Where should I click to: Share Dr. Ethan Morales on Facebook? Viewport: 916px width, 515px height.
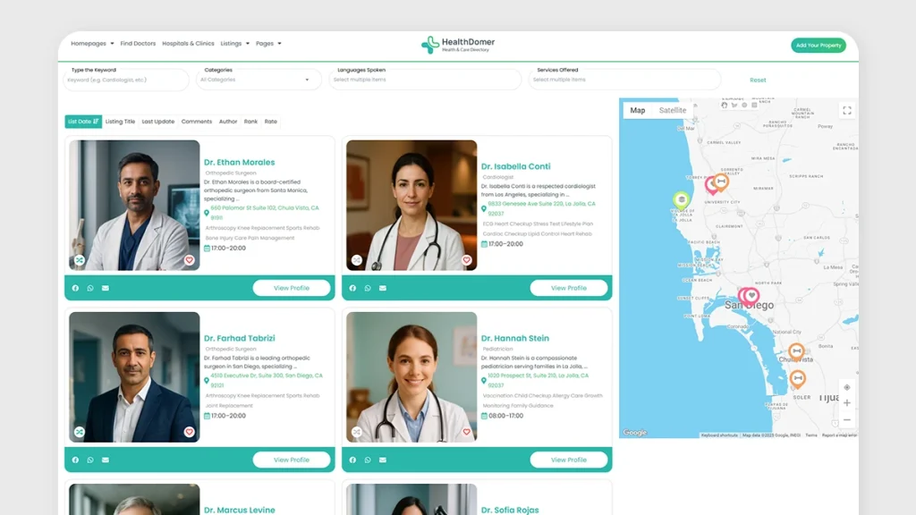coord(75,288)
